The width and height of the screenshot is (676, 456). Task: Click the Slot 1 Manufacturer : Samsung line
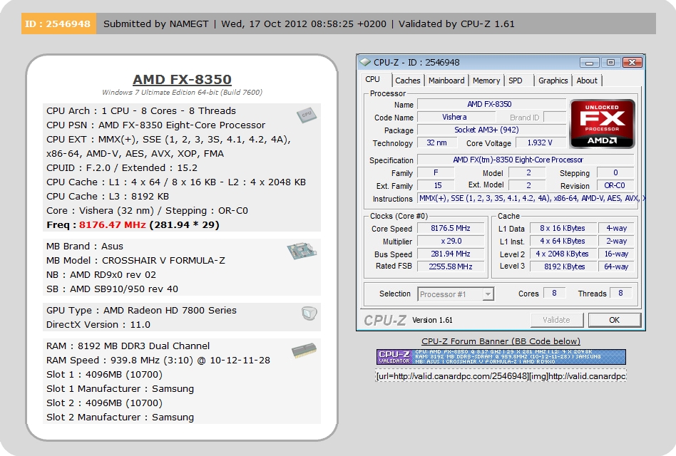(121, 388)
